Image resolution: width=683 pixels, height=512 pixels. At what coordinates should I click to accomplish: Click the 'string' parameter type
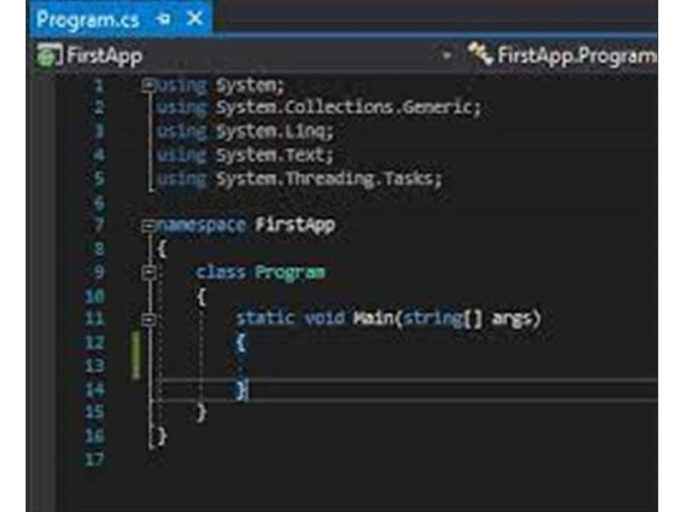coord(432,318)
